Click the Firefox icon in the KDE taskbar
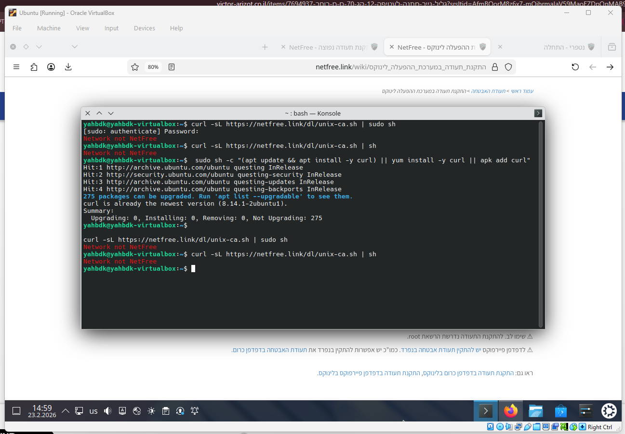The width and height of the screenshot is (625, 434). [510, 411]
